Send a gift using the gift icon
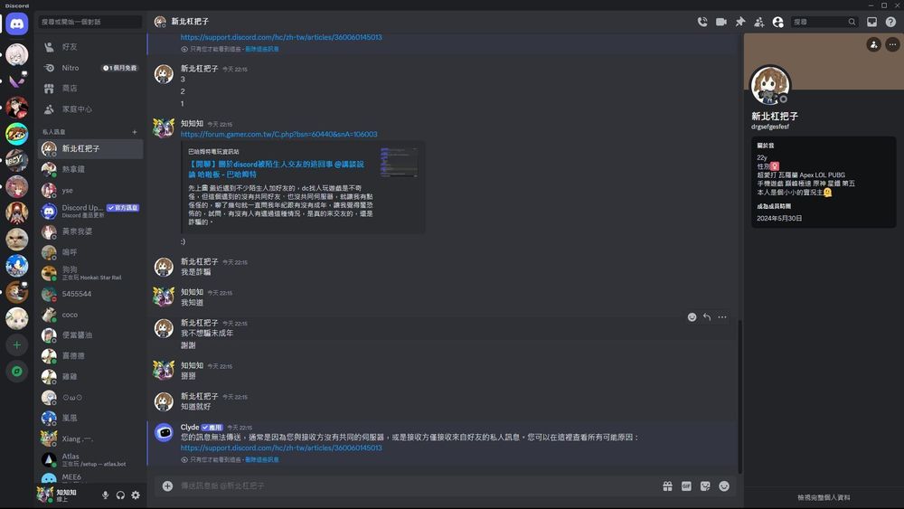Image resolution: width=904 pixels, height=509 pixels. tap(667, 485)
